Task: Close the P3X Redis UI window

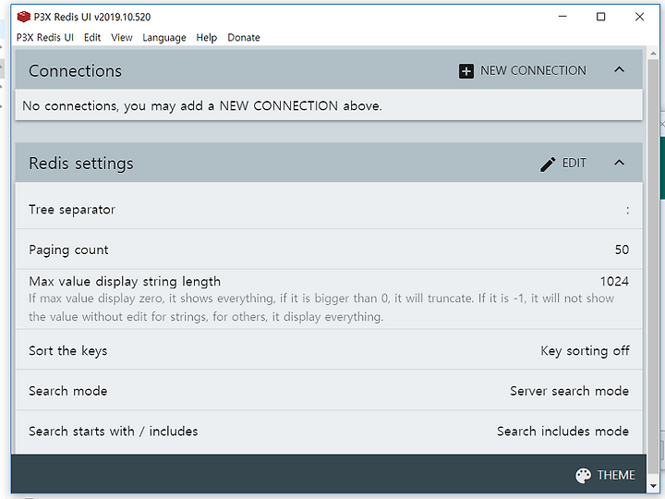Action: (x=639, y=17)
